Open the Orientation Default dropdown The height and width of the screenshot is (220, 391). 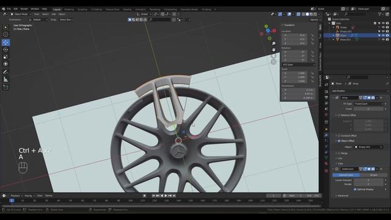[x=38, y=20]
